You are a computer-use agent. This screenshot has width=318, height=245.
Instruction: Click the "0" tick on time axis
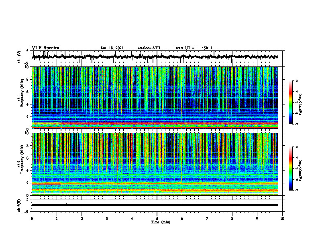click(x=32, y=219)
